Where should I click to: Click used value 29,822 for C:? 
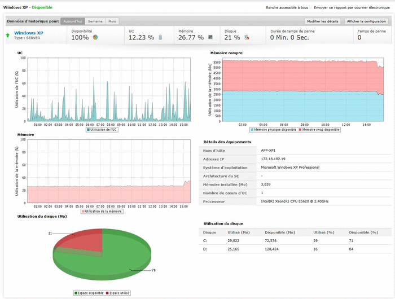[234, 240]
